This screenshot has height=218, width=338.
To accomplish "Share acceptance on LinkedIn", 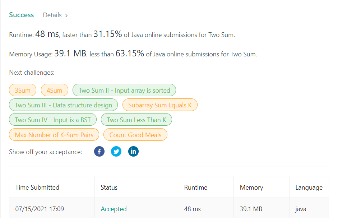I will 133,152.
